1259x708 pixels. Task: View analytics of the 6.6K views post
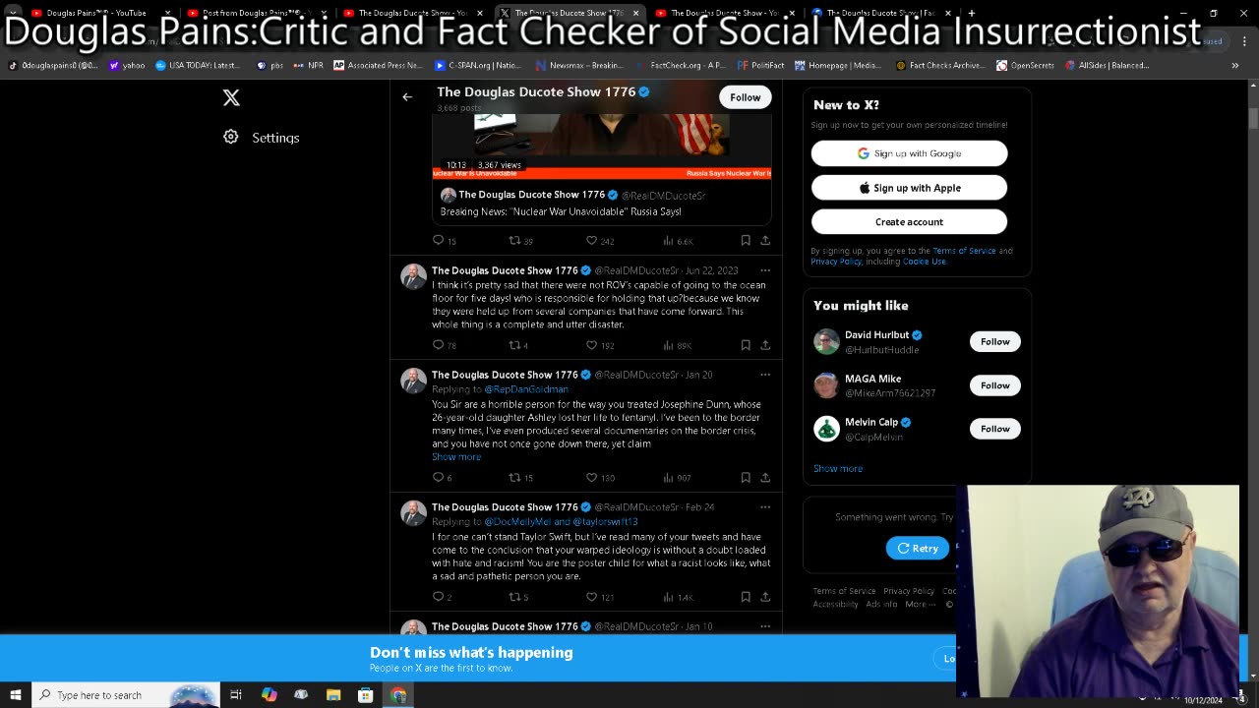[679, 240]
